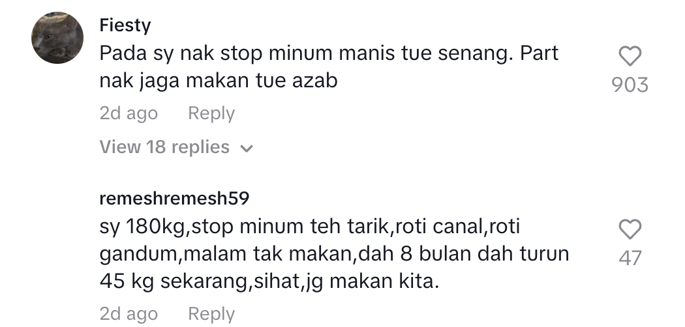Viewport: 685px width, 327px height.
Task: Expand View 18 replies
Action: pyautogui.click(x=176, y=147)
